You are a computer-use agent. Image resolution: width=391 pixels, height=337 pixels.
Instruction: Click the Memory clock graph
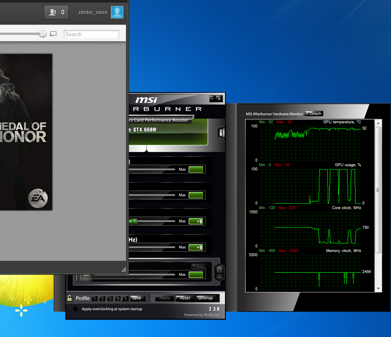pos(310,272)
